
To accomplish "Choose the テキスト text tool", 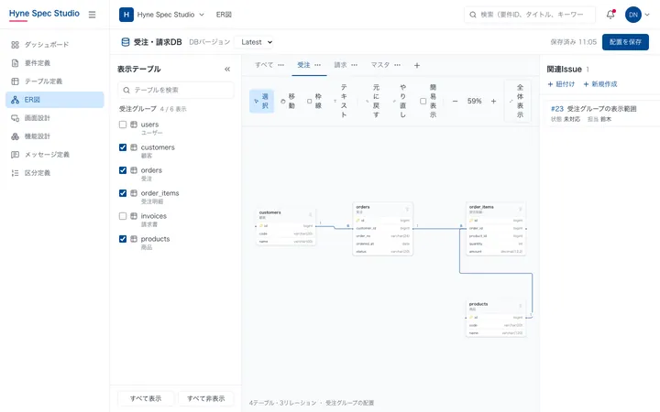I will click(x=341, y=101).
